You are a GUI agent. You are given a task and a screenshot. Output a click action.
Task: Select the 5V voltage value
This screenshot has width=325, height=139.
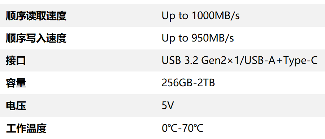click(168, 106)
